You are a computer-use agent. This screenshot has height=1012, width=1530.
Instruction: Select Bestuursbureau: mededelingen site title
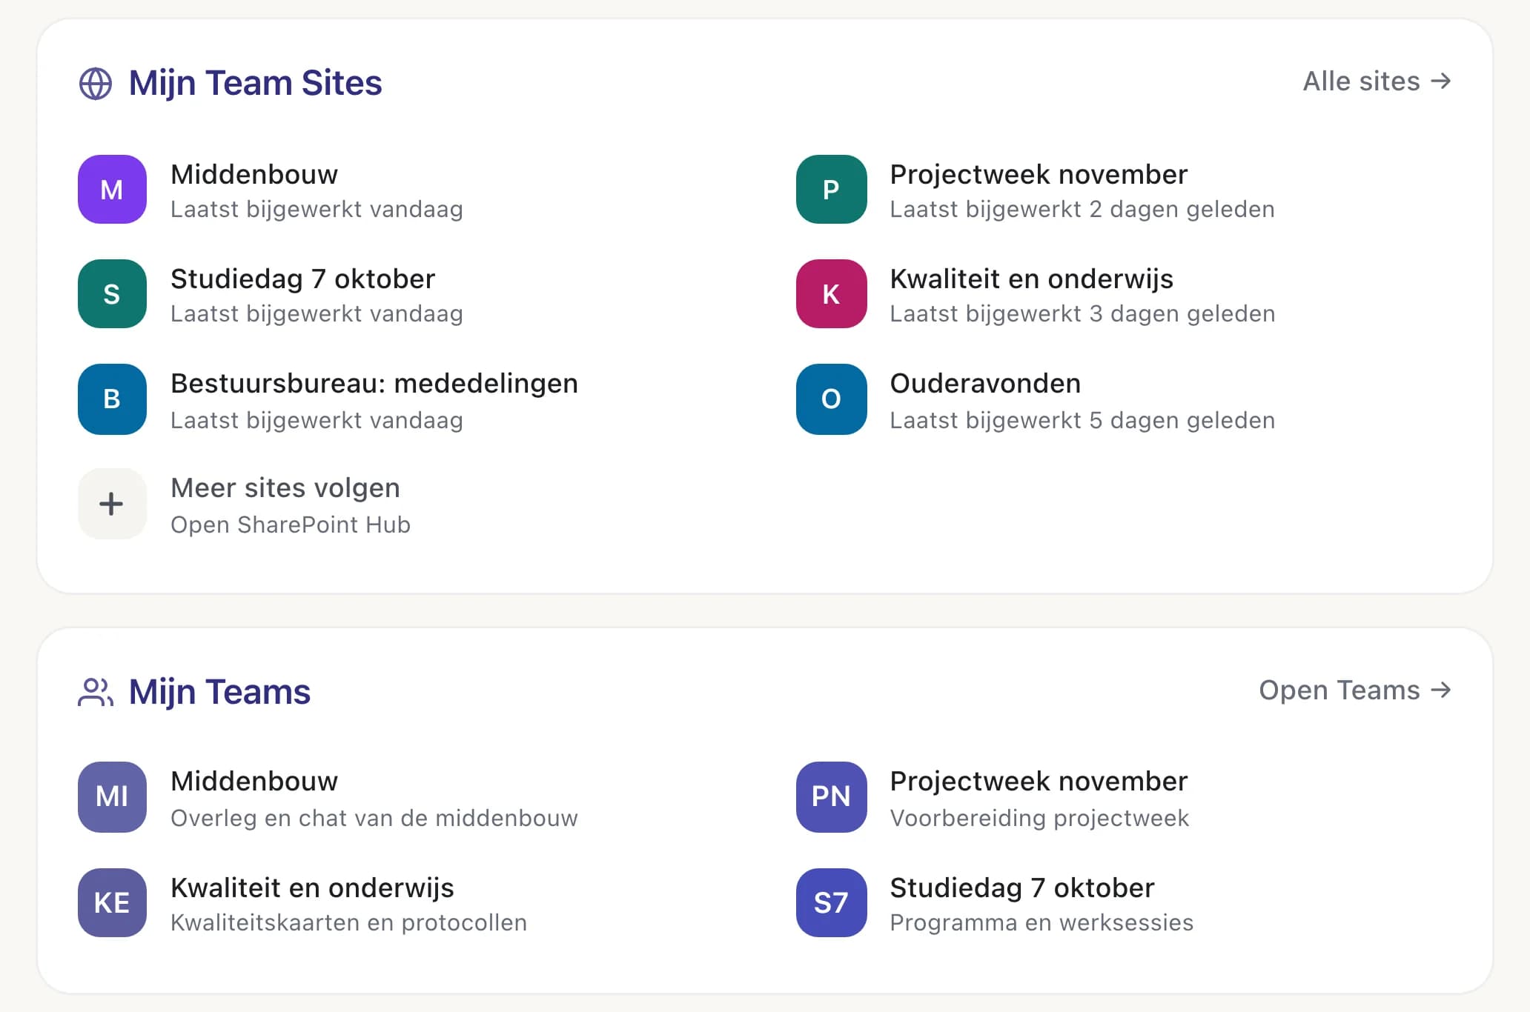click(374, 384)
